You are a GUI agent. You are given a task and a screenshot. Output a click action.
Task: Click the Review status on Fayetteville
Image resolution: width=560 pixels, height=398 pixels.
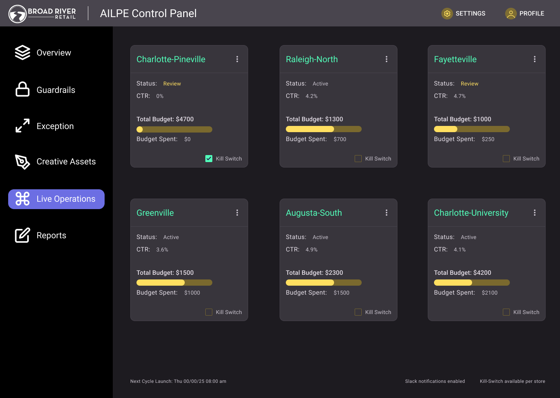click(x=469, y=84)
